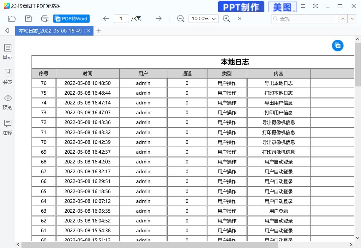Screen dimensions: 361x248
Task: Click the print icon in toolbar
Action: pos(45,19)
